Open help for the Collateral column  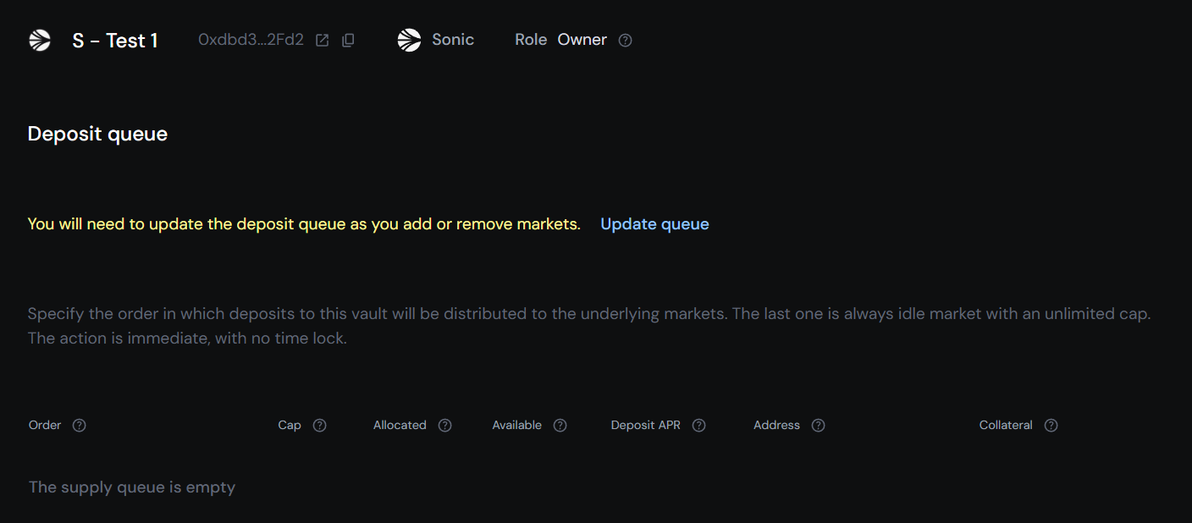[x=1051, y=425]
